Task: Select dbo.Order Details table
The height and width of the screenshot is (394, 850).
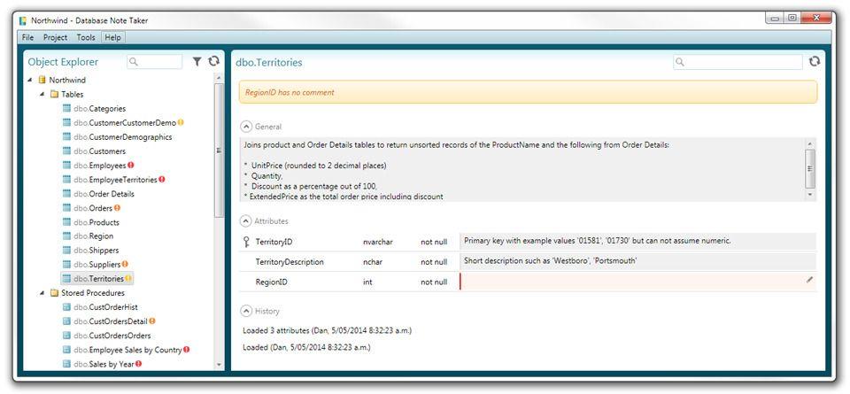Action: coord(104,194)
